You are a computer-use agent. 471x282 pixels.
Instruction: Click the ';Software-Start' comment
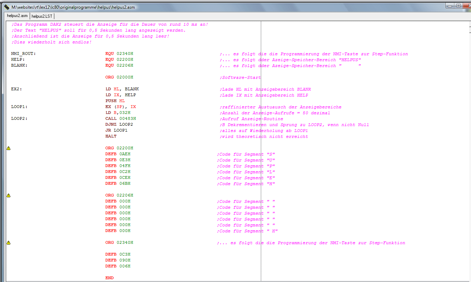pyautogui.click(x=240, y=77)
